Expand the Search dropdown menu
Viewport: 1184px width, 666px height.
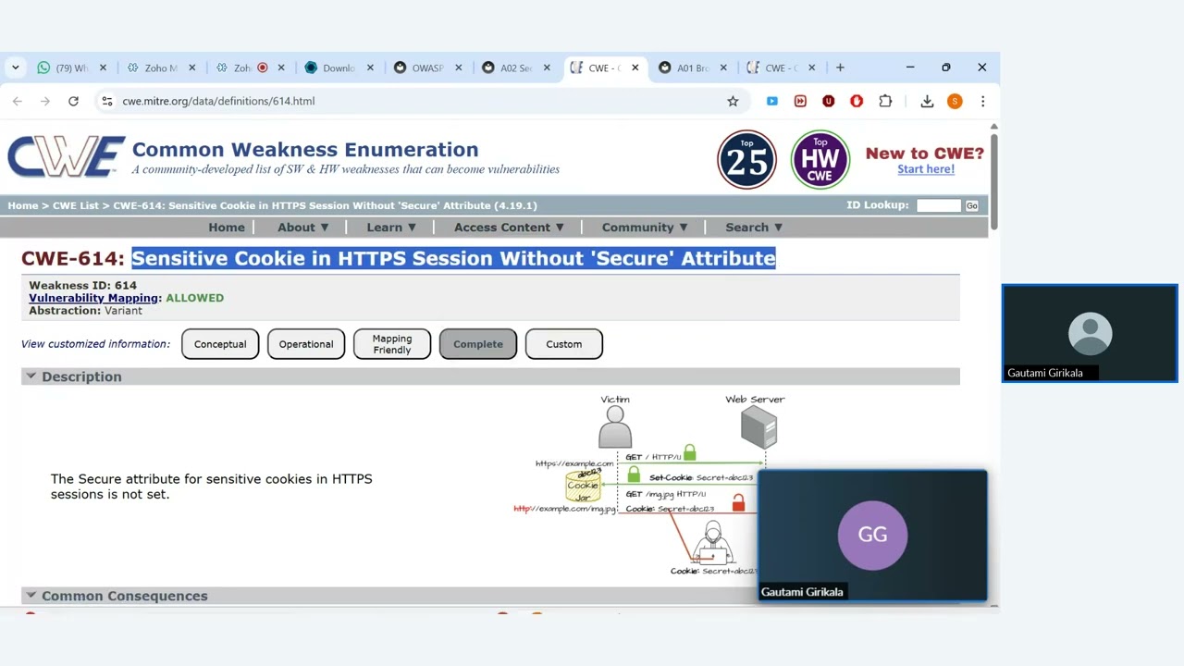point(754,227)
